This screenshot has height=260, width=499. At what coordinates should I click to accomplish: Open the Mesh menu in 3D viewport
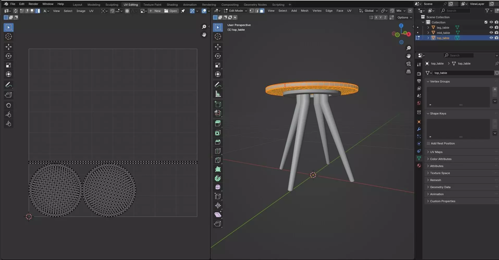click(305, 11)
